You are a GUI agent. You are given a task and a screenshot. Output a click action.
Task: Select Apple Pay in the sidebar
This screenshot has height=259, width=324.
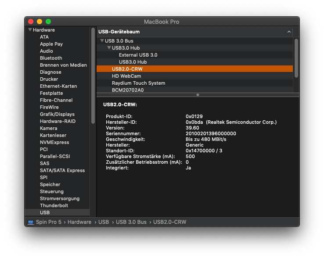(x=51, y=44)
